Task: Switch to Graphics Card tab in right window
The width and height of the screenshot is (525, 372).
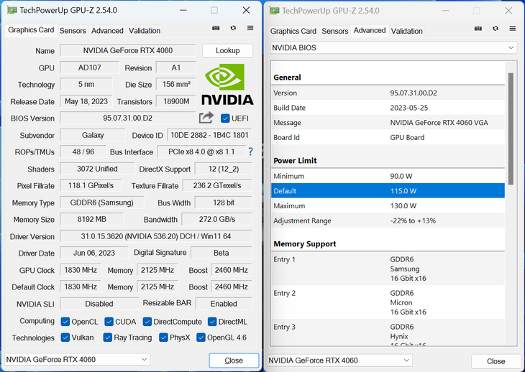Action: coord(293,31)
